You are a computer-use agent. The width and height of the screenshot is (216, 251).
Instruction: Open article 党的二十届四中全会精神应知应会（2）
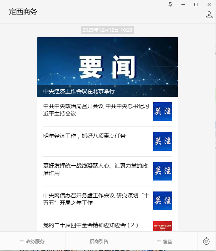(108, 224)
